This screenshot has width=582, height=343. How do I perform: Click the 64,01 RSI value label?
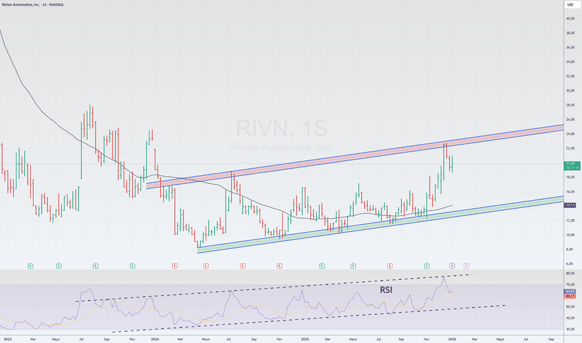tap(570, 291)
